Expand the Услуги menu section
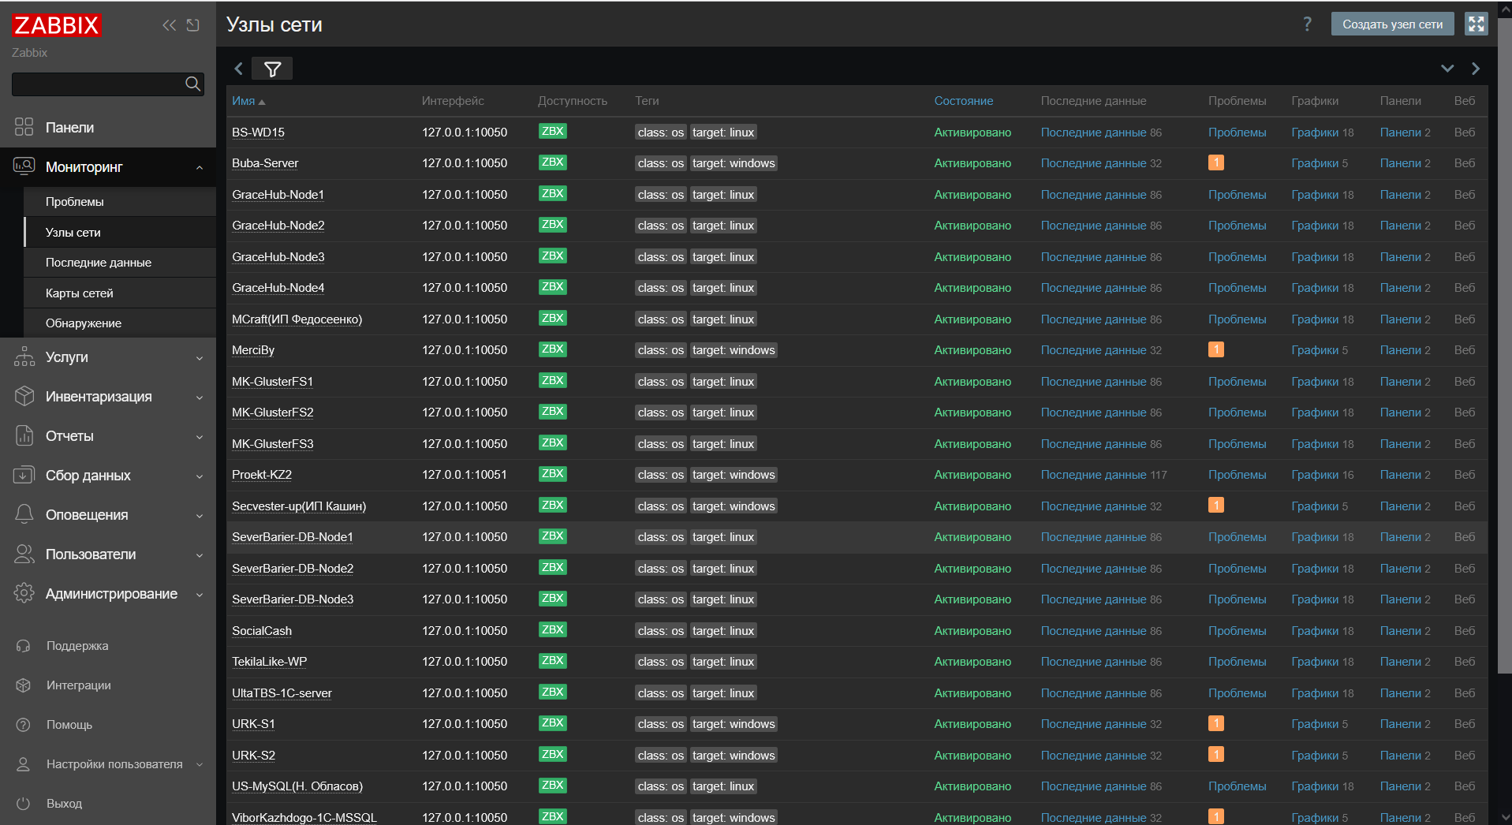Viewport: 1512px width, 825px height. [x=67, y=357]
